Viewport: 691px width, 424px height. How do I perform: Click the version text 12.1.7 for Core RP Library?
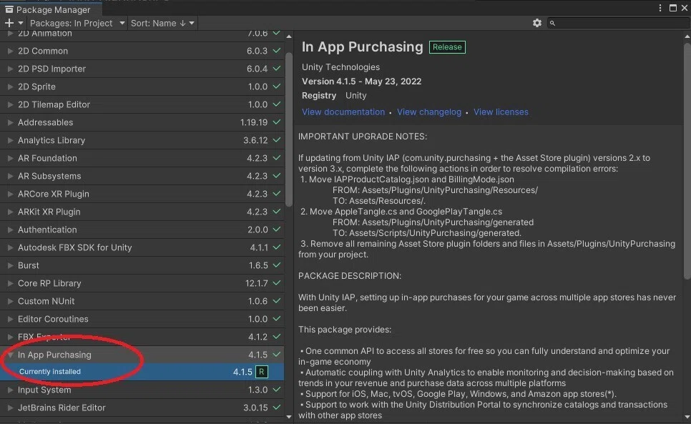tap(257, 283)
